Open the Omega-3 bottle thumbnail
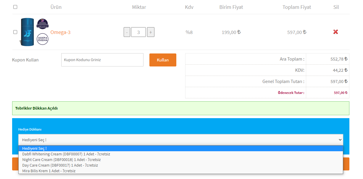This screenshot has width=363, height=179. click(27, 32)
